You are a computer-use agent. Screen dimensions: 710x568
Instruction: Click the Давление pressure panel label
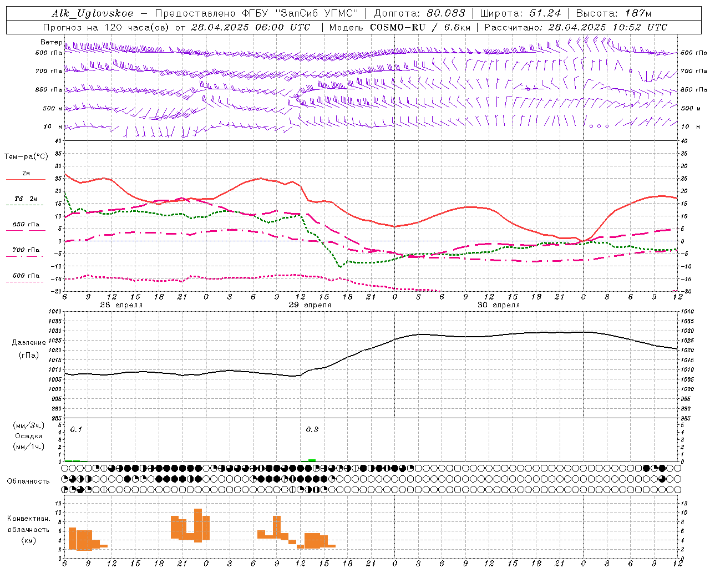click(29, 343)
